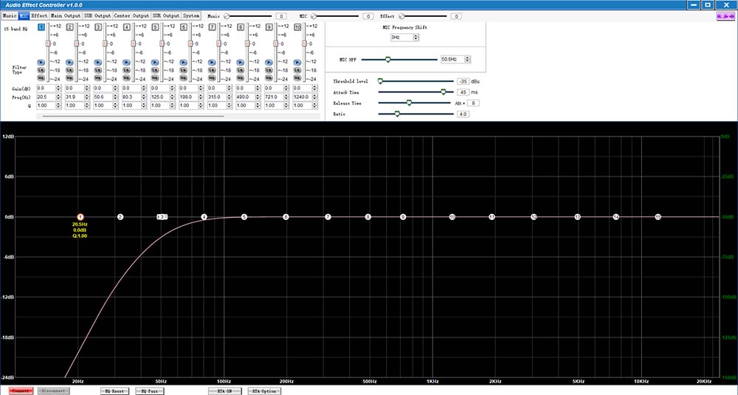738x395 pixels.
Task: Select band 1 Peak filter type
Action: (41, 62)
